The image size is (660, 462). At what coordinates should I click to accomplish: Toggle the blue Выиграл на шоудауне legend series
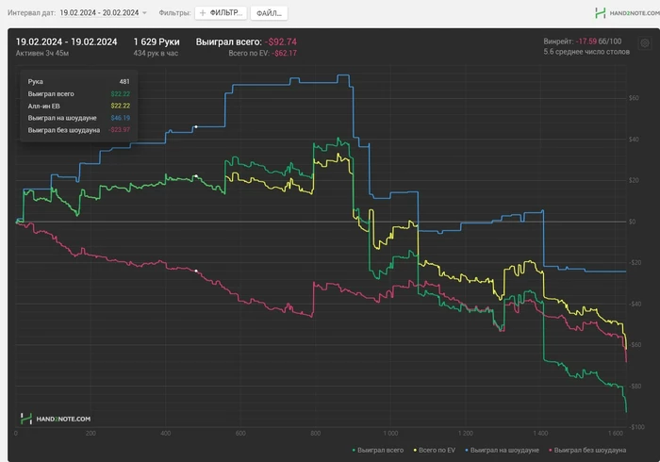502,451
